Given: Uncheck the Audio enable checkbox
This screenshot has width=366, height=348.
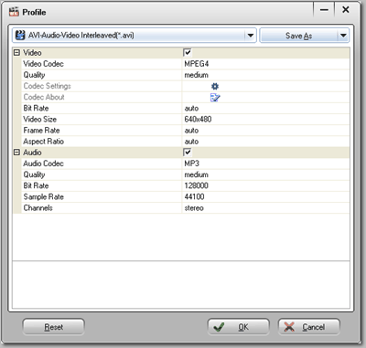Looking at the screenshot, I should [188, 153].
